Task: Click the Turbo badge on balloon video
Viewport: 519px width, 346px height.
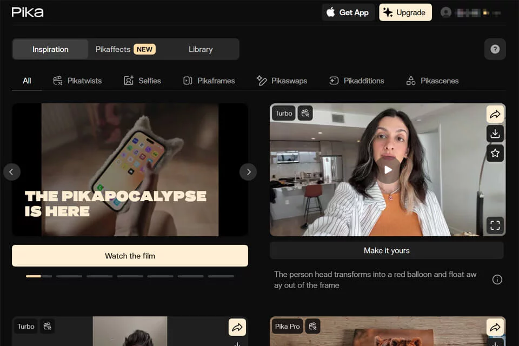Action: (x=284, y=113)
